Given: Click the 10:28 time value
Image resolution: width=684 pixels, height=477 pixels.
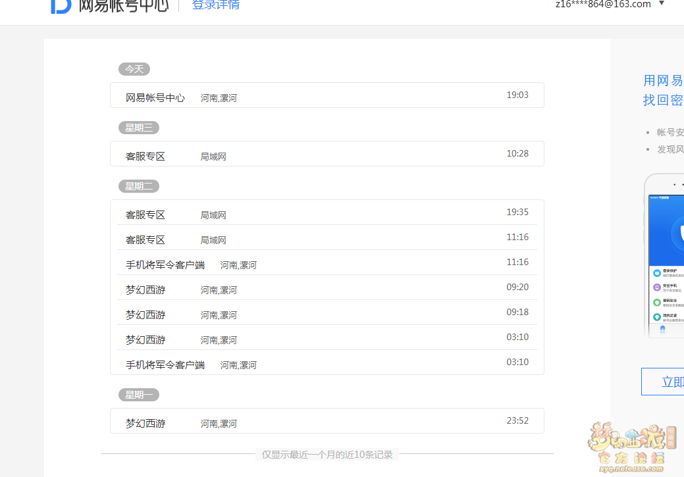Looking at the screenshot, I should pos(517,153).
